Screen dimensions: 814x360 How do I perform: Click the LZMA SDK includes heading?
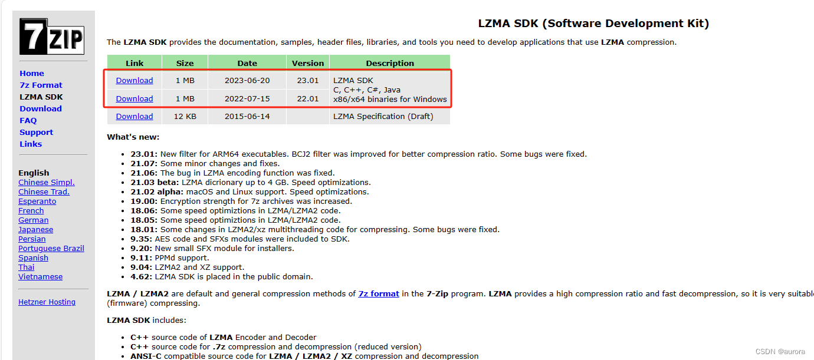pos(146,320)
